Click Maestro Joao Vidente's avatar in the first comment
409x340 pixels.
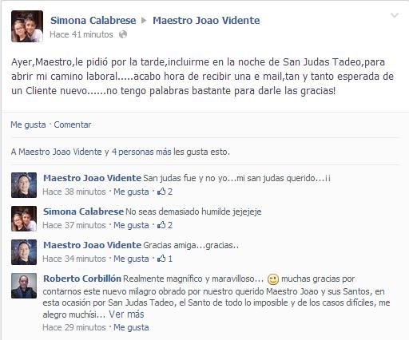tap(24, 185)
